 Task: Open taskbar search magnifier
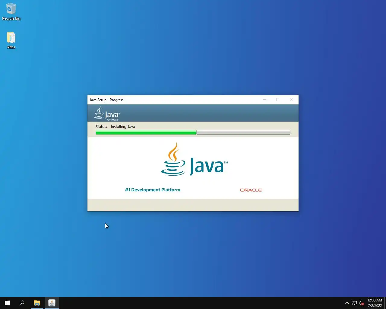pos(22,303)
